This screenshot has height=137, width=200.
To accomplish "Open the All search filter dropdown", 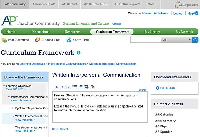I will pos(177,40).
